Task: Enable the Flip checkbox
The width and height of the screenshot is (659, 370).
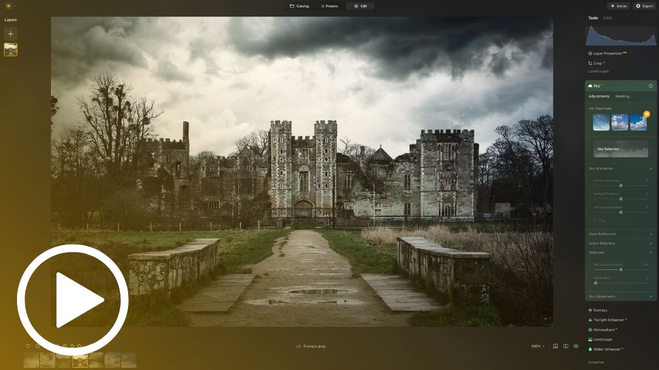Action: (x=595, y=220)
